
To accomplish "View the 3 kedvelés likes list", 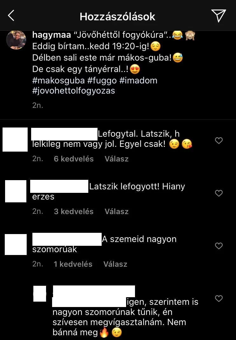I will [x=74, y=212].
